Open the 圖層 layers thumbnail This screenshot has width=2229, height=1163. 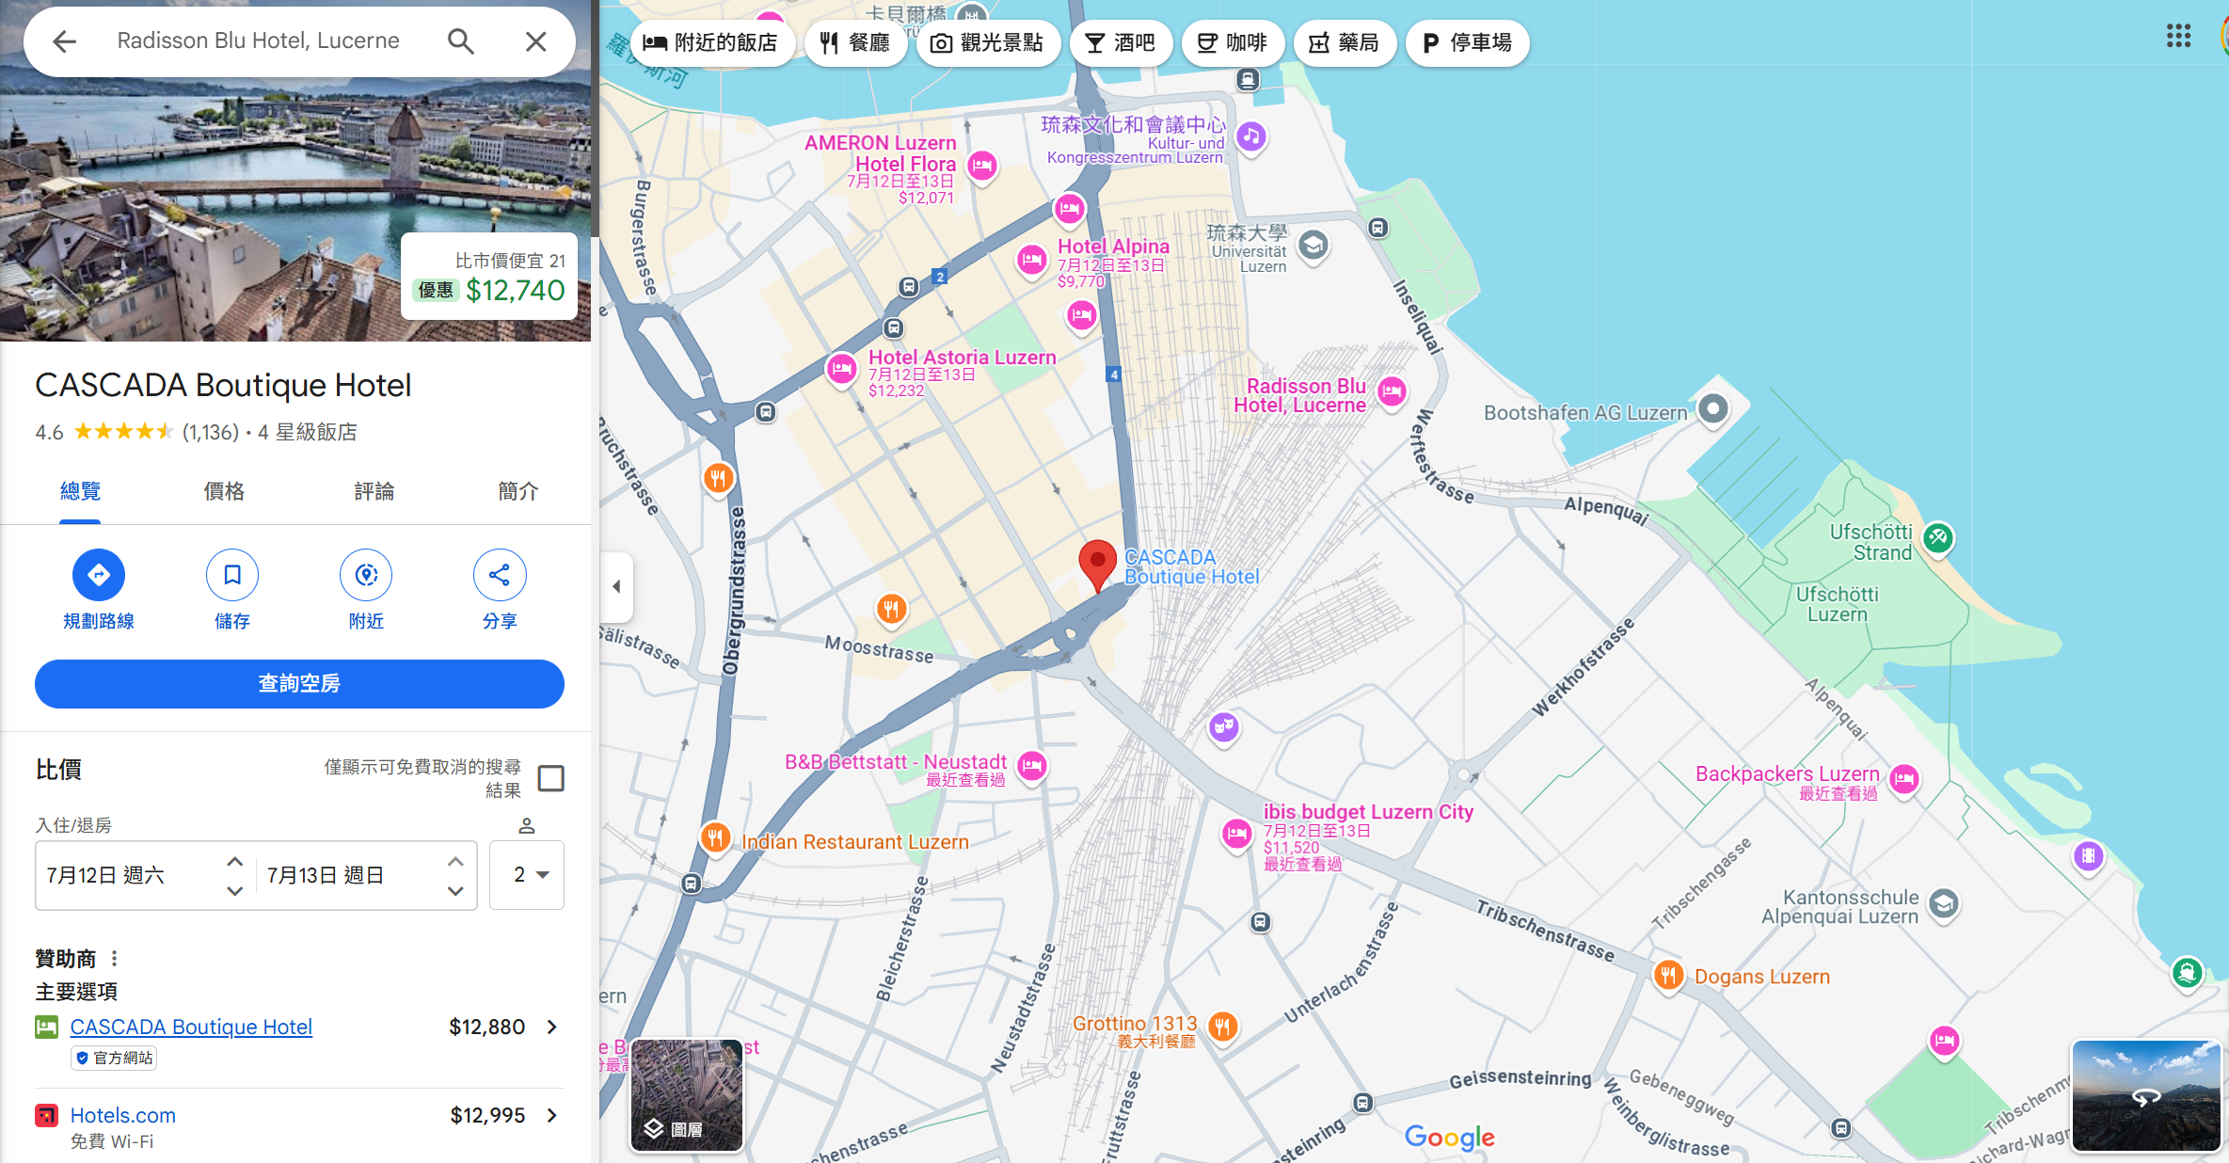click(687, 1094)
